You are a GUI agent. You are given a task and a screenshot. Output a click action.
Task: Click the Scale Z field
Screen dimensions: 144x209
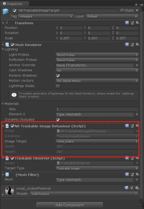127,38
